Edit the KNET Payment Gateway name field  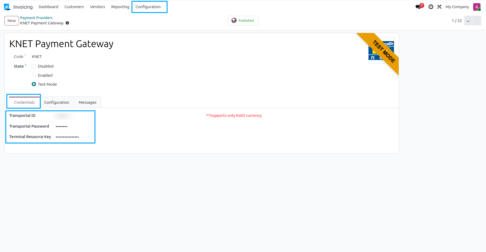pyautogui.click(x=61, y=44)
